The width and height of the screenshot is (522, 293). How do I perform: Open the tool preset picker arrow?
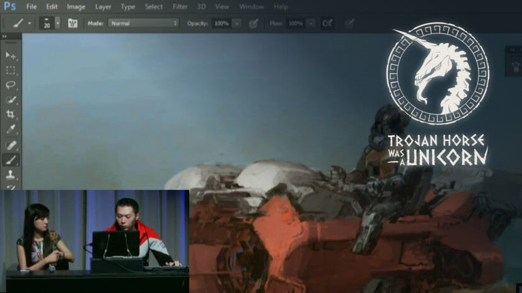click(29, 23)
